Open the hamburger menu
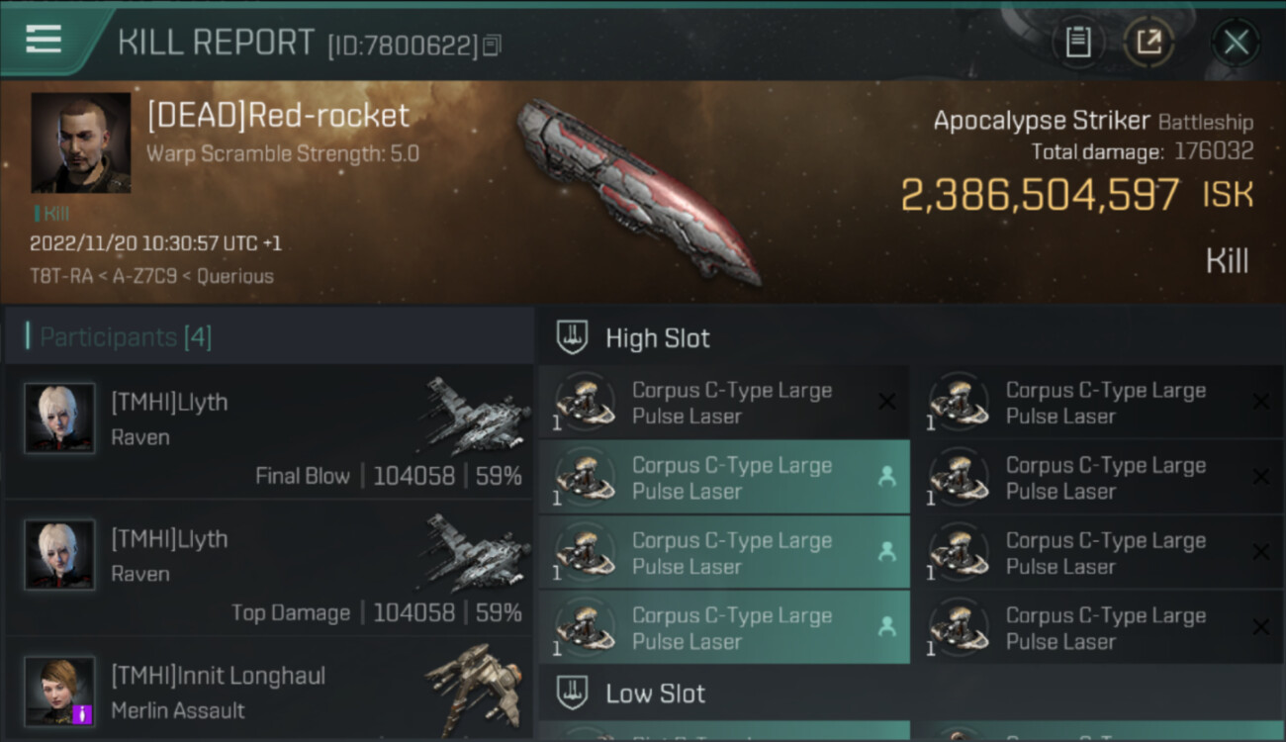Image resolution: width=1286 pixels, height=742 pixels. [44, 41]
